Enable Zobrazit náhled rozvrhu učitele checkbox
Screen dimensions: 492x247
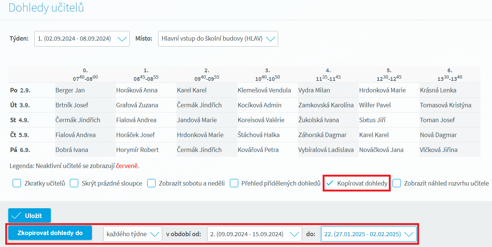(x=397, y=183)
